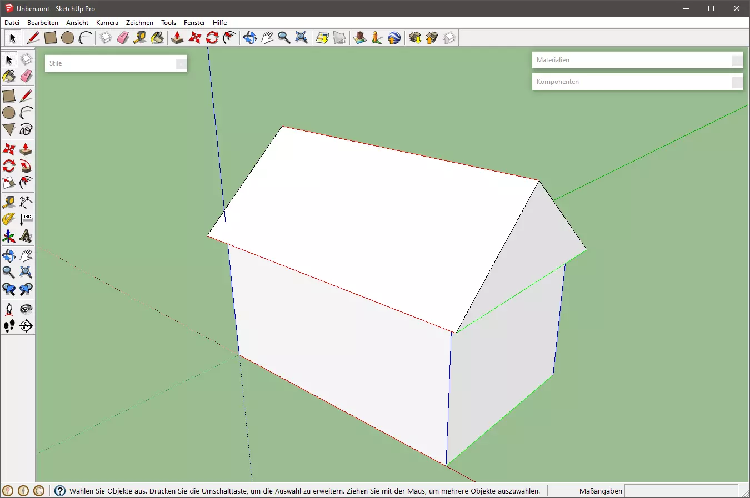Open the Zeichnen menu
This screenshot has height=498, width=750.
(x=139, y=23)
